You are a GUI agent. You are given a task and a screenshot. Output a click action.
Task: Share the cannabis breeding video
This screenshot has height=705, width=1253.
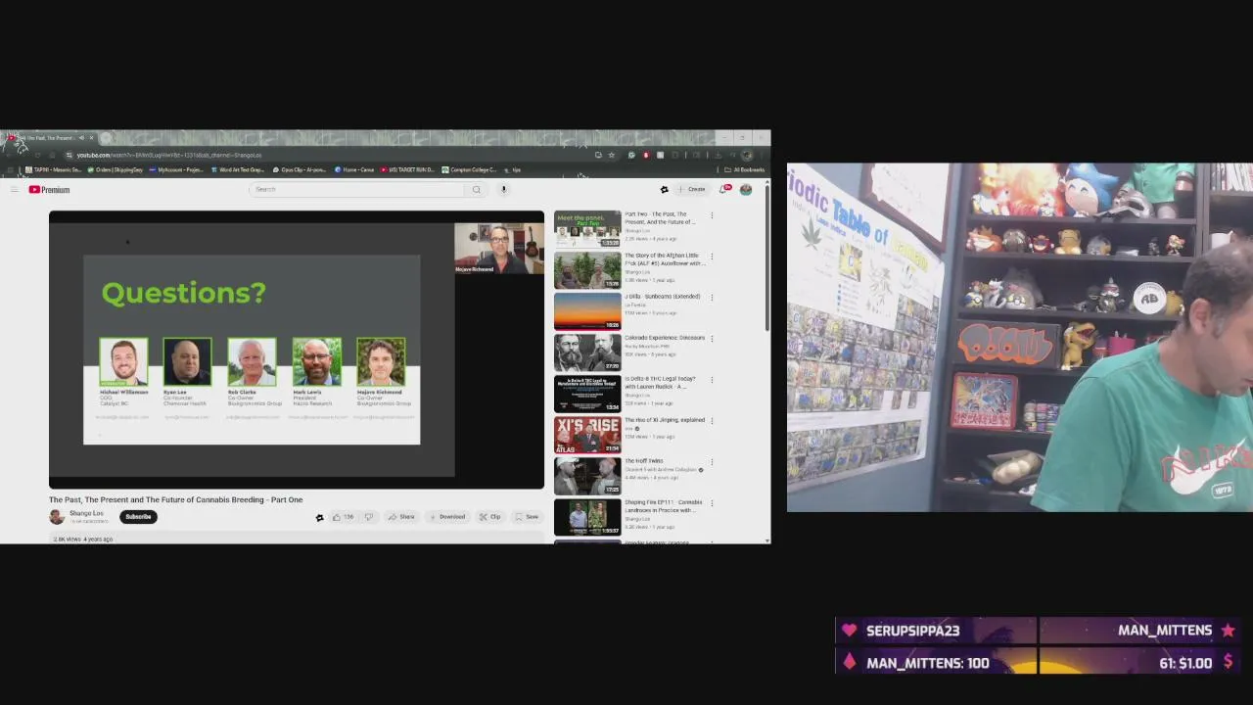(x=401, y=517)
